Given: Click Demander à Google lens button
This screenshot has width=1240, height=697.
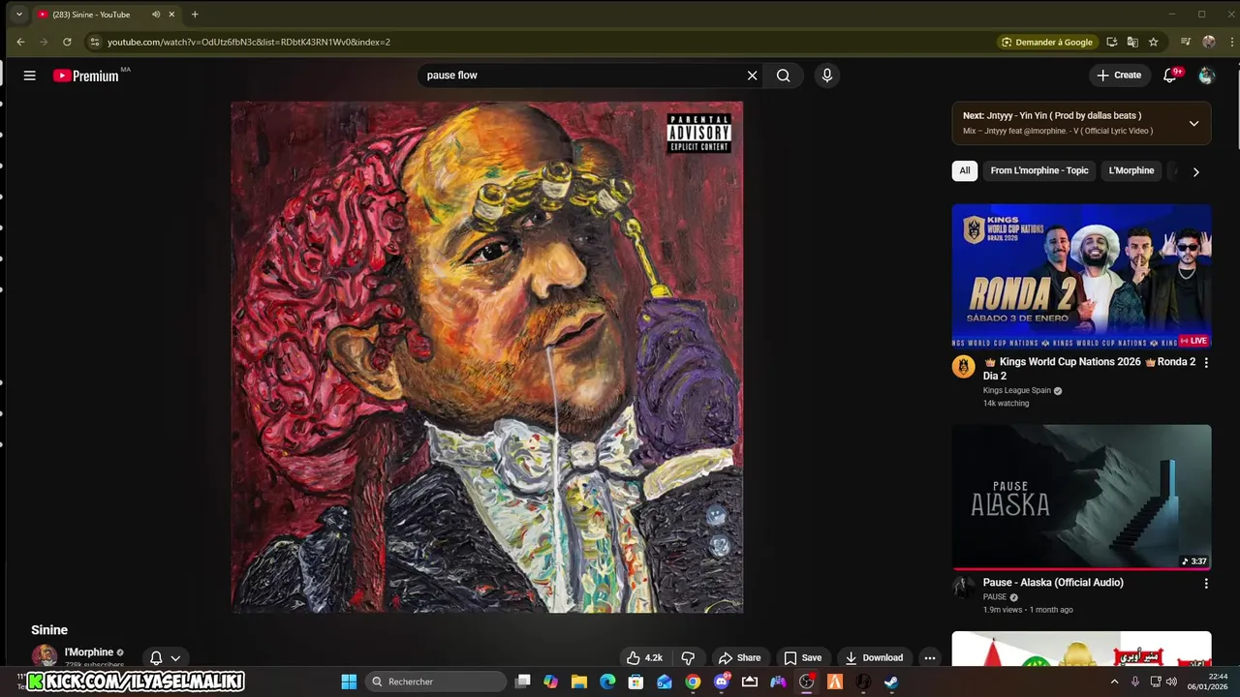Looking at the screenshot, I should 1047,42.
